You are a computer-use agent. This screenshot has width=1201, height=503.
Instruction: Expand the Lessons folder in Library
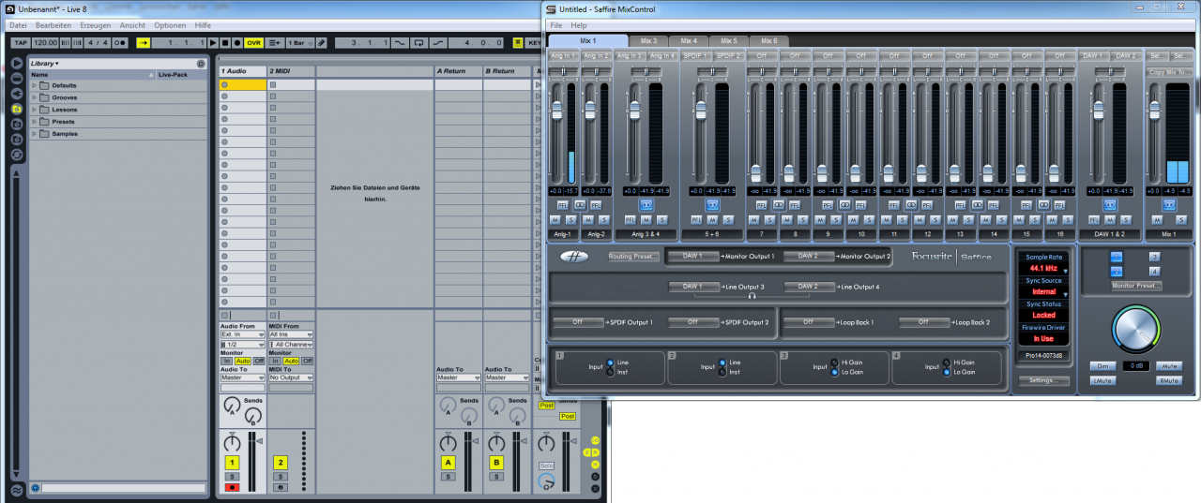(35, 110)
